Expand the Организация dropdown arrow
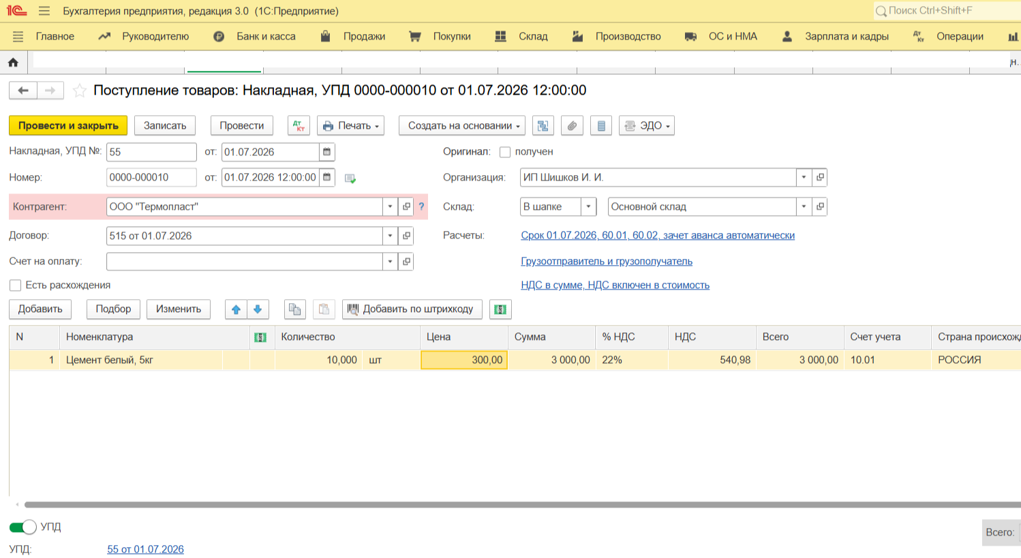Viewport: 1021px width, 558px height. tap(804, 177)
